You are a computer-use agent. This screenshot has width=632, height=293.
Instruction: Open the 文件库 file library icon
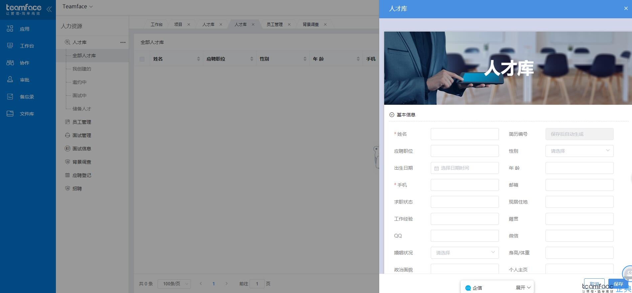click(x=10, y=113)
